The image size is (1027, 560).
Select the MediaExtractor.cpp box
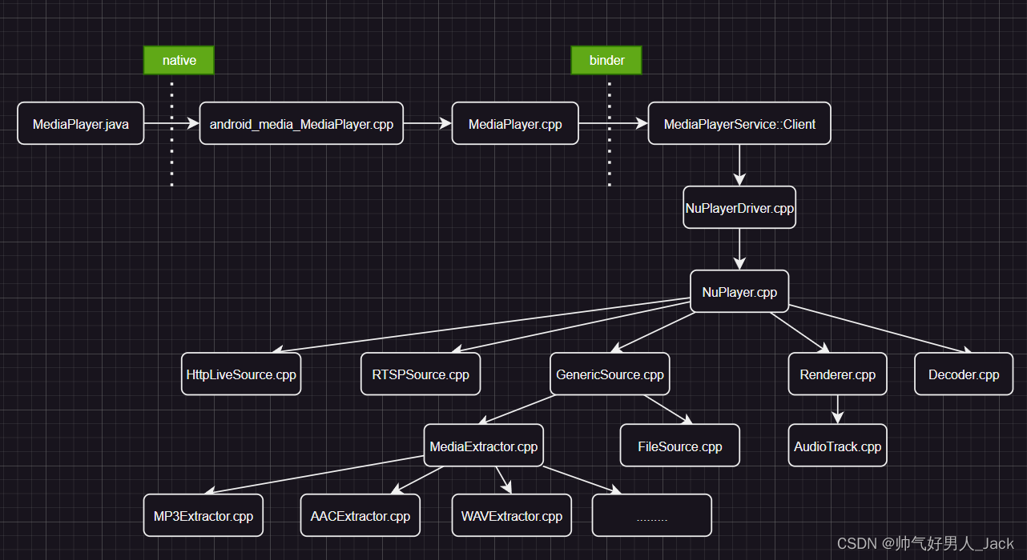pyautogui.click(x=484, y=446)
